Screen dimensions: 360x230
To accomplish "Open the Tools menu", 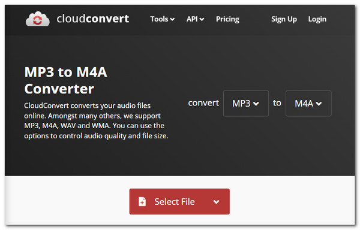I will 163,19.
